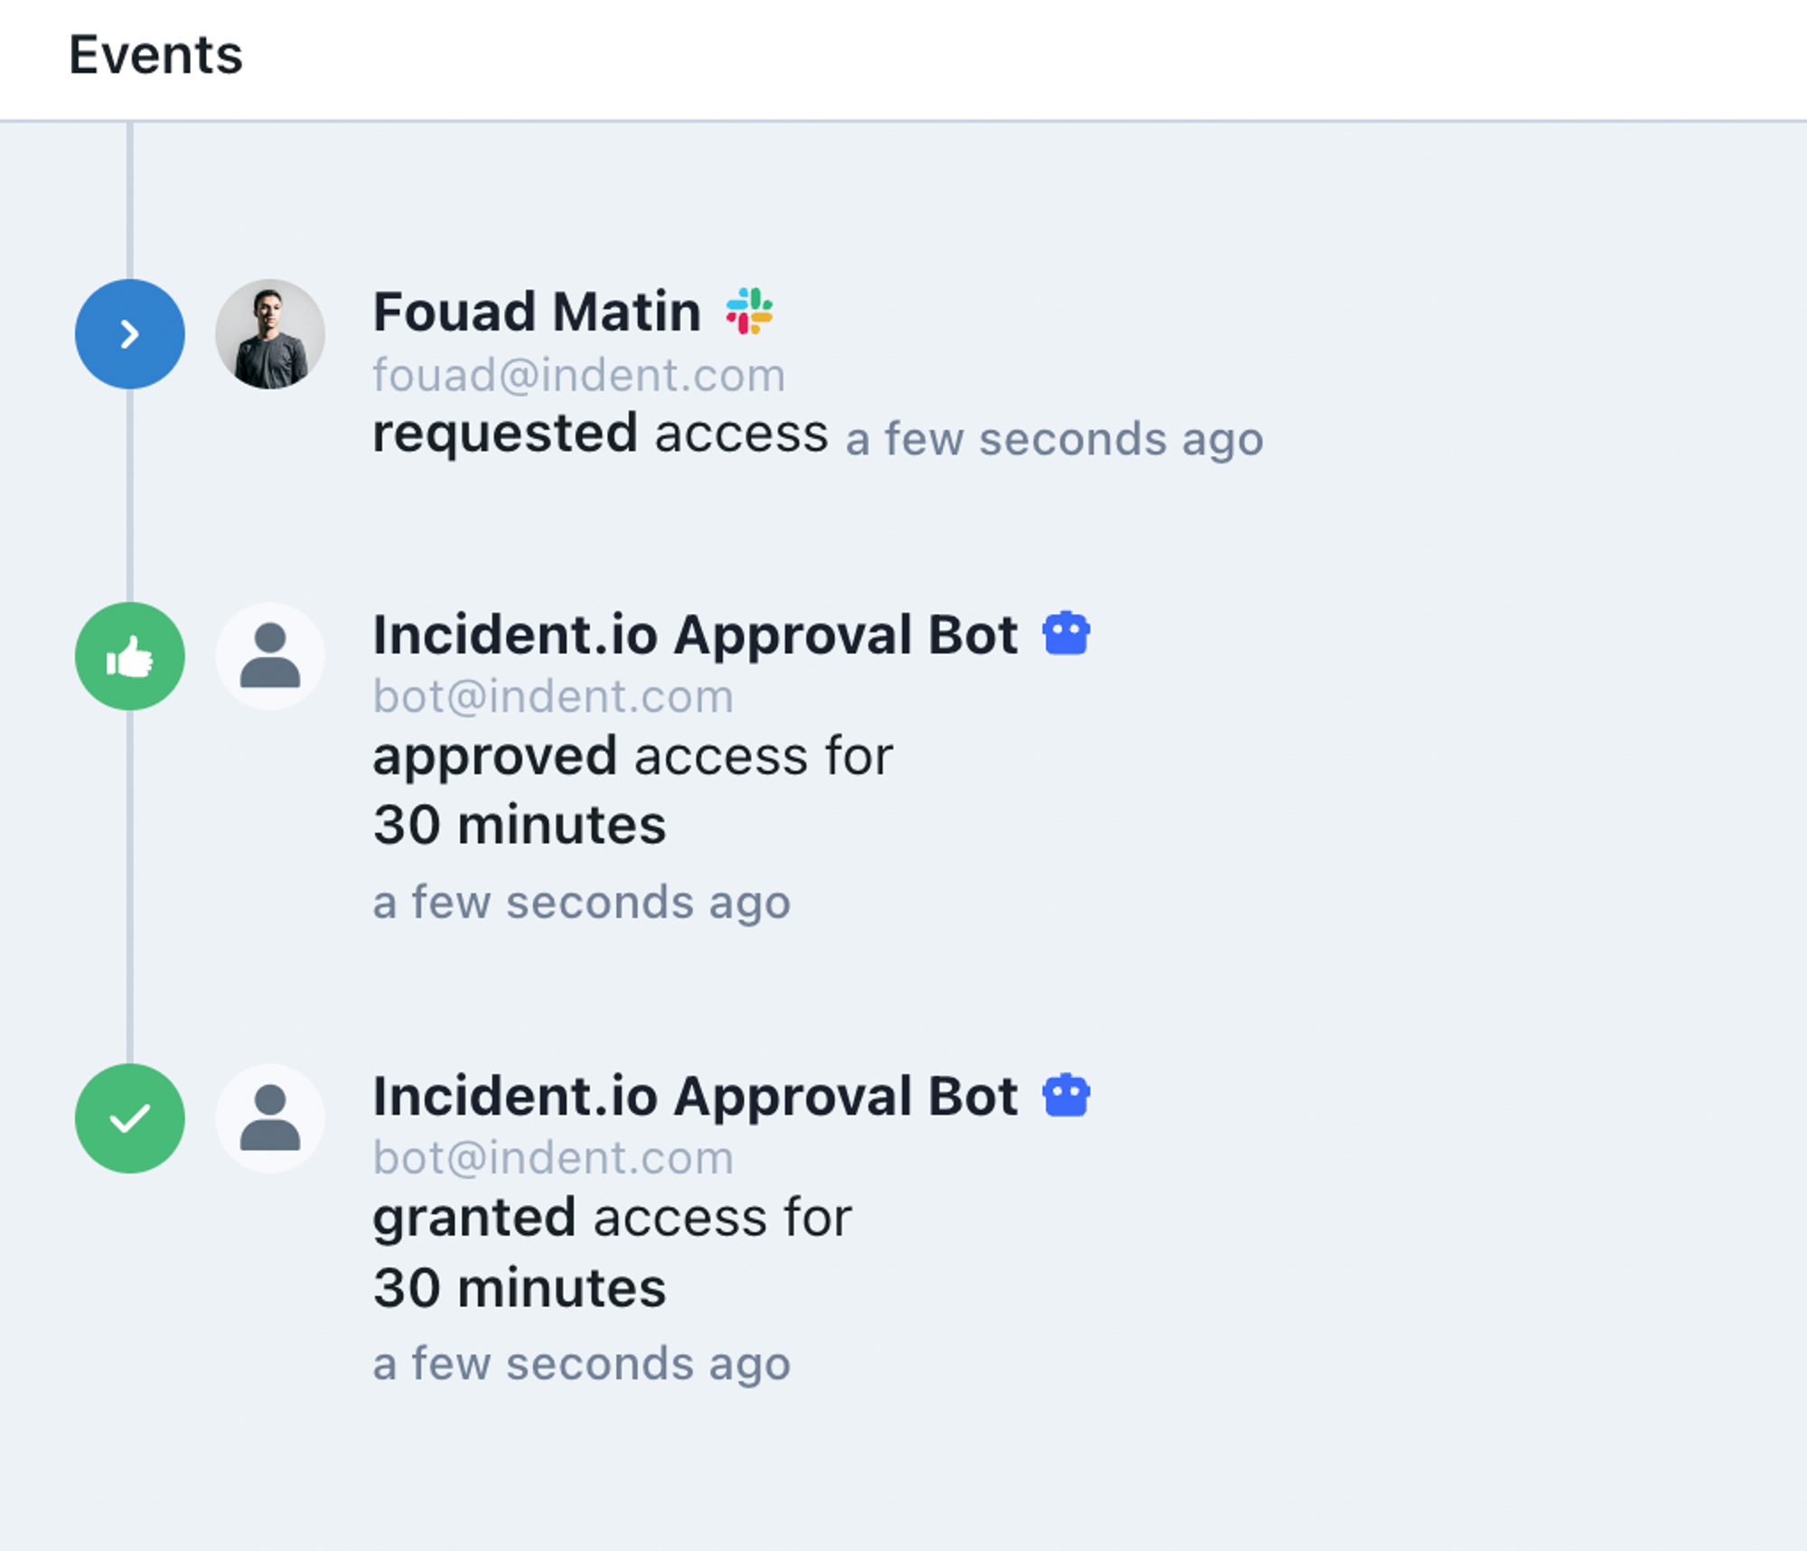
Task: Click the robot icon on the granted event
Action: click(x=1066, y=1096)
